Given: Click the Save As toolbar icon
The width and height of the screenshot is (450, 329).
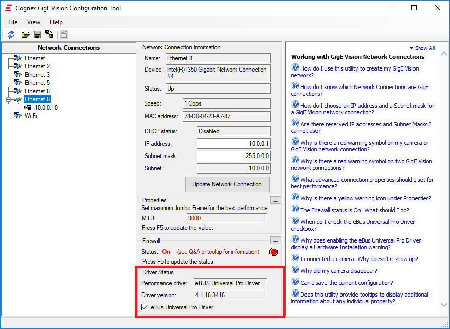Looking at the screenshot, I should click(x=50, y=34).
